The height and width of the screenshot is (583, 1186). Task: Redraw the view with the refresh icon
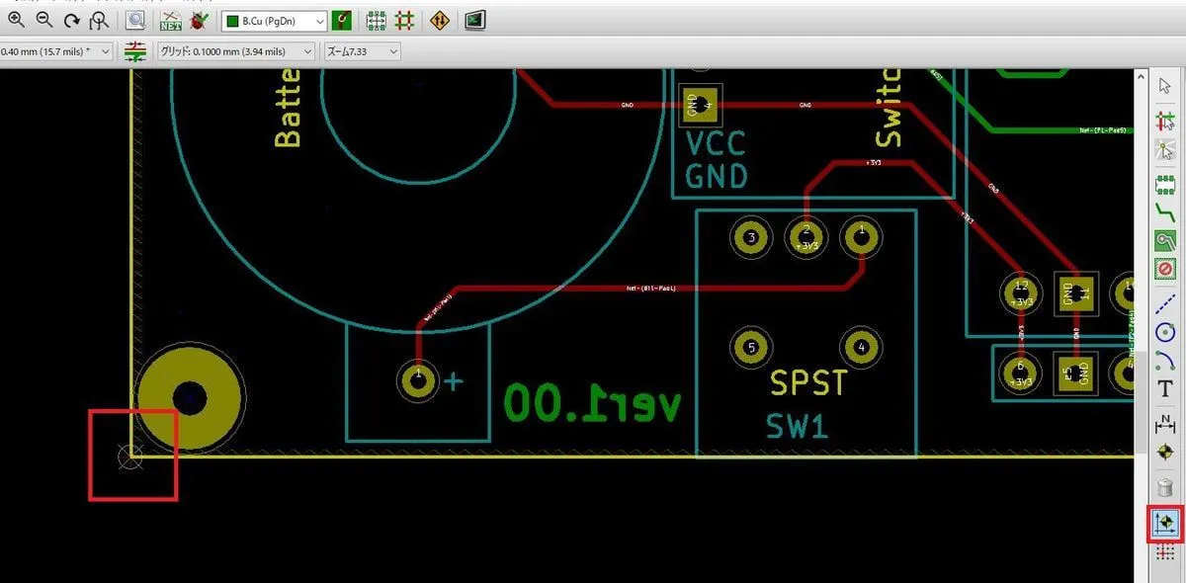[x=72, y=20]
